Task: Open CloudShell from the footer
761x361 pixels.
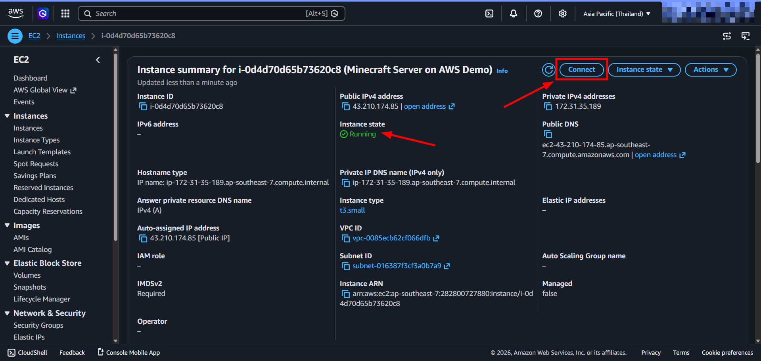Action: (27, 353)
